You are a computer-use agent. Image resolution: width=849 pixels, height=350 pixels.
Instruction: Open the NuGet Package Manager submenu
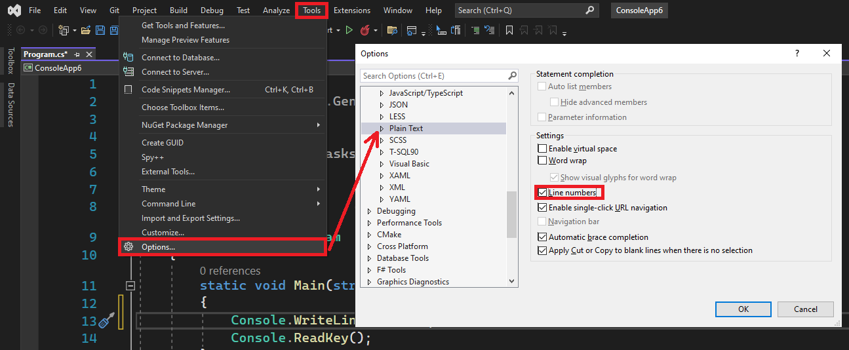[x=222, y=125]
